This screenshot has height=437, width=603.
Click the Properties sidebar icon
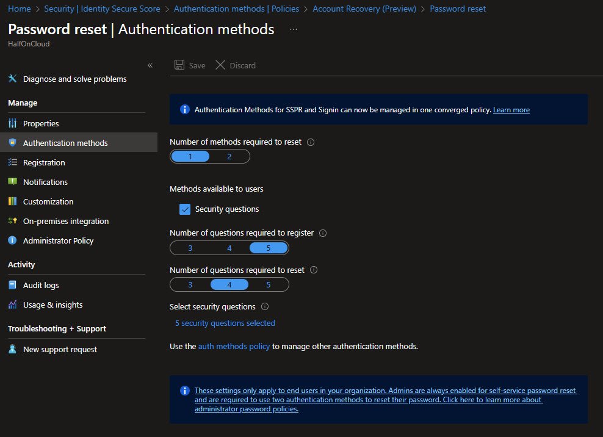point(12,123)
